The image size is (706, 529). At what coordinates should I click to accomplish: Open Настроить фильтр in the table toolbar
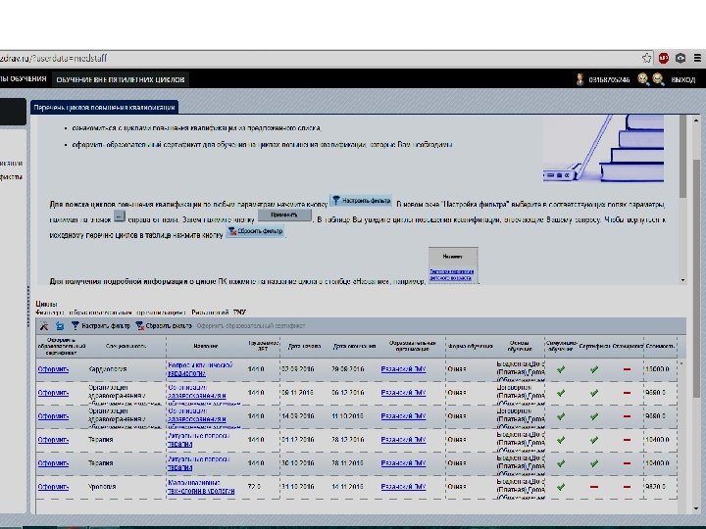pos(101,325)
